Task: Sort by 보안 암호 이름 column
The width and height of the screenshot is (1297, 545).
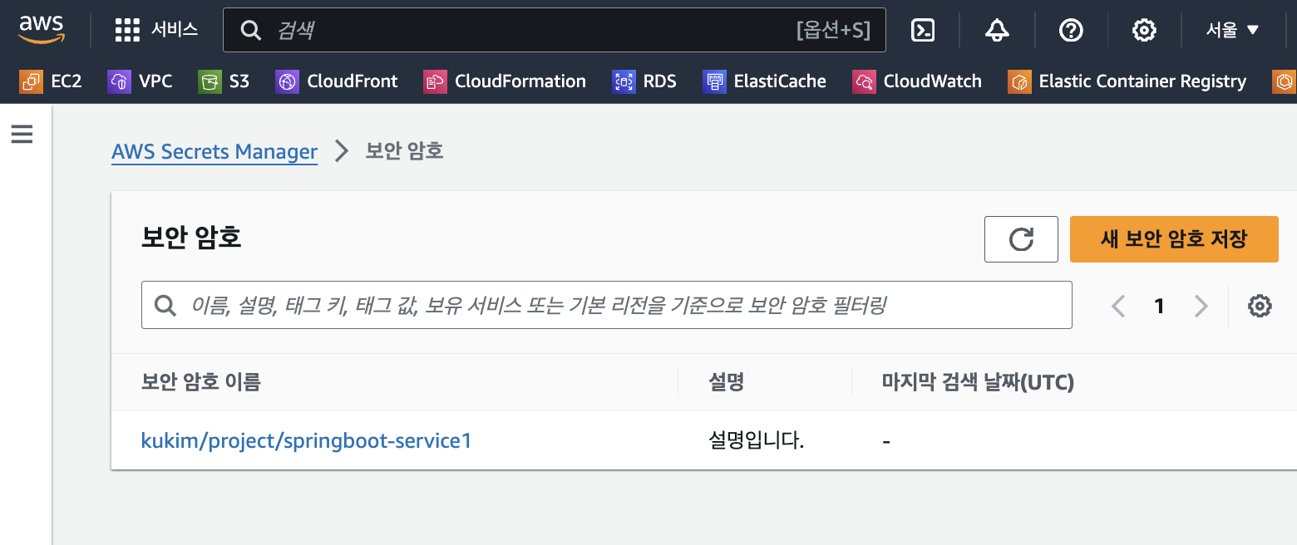Action: click(x=201, y=382)
